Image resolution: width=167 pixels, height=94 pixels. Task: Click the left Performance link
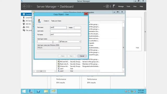(x=61, y=79)
